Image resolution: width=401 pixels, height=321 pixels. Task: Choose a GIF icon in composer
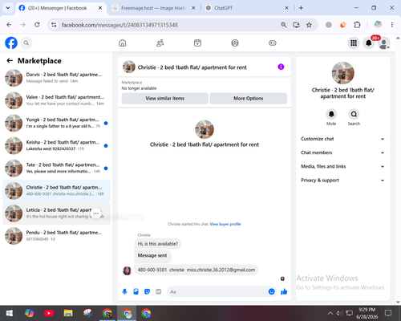tap(159, 291)
